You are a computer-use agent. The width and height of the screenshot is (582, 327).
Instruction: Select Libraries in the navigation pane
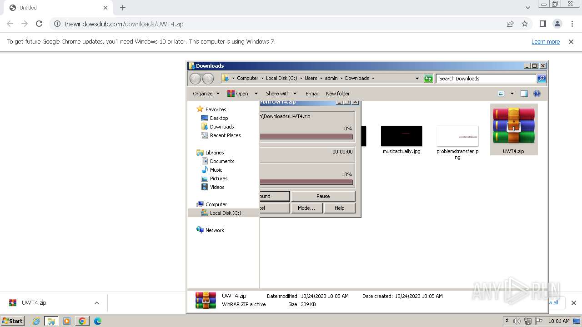coord(214,153)
